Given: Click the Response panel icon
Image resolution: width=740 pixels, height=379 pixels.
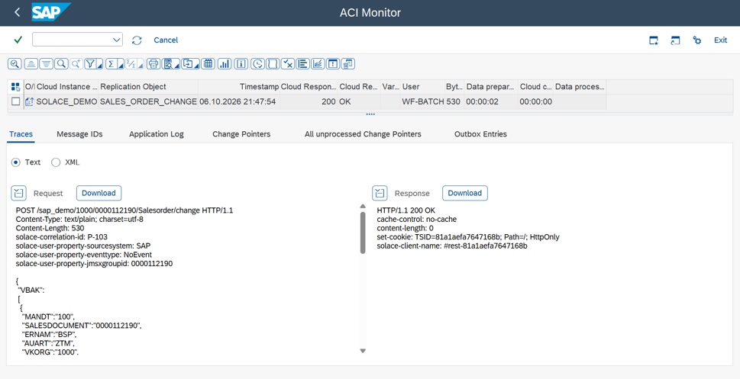Looking at the screenshot, I should click(x=380, y=193).
